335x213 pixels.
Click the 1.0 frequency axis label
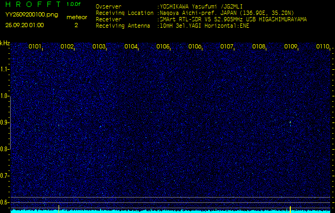tap(5, 96)
